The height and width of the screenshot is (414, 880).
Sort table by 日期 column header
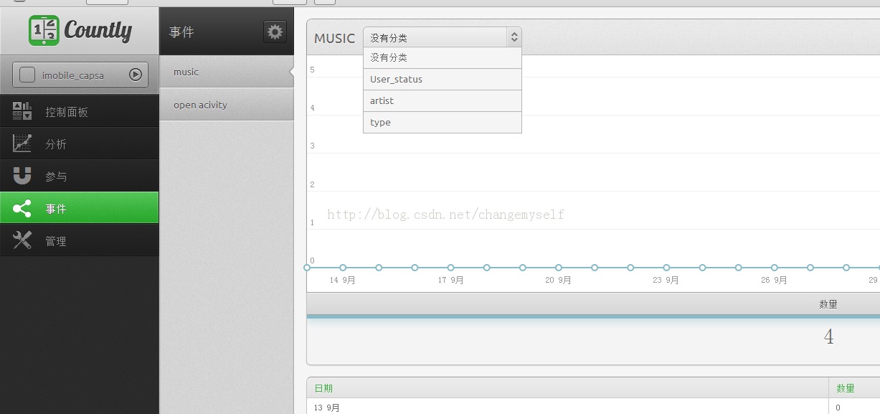323,388
